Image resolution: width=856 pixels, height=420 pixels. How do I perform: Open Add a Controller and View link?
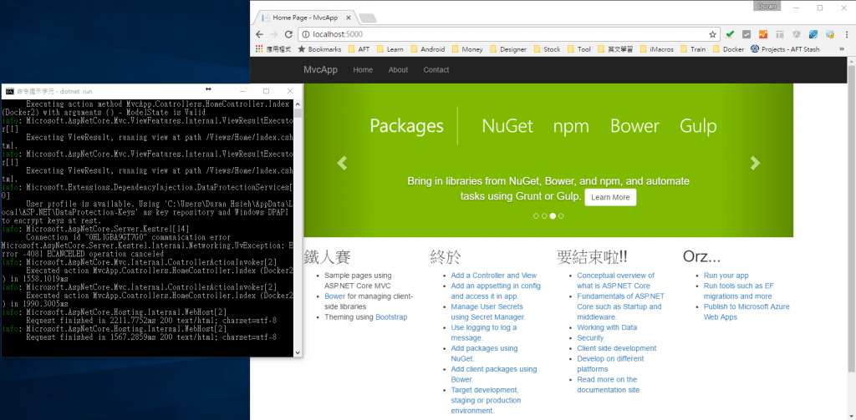(493, 276)
